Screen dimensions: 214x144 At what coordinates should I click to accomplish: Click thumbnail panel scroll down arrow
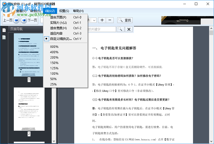click(x=54, y=141)
